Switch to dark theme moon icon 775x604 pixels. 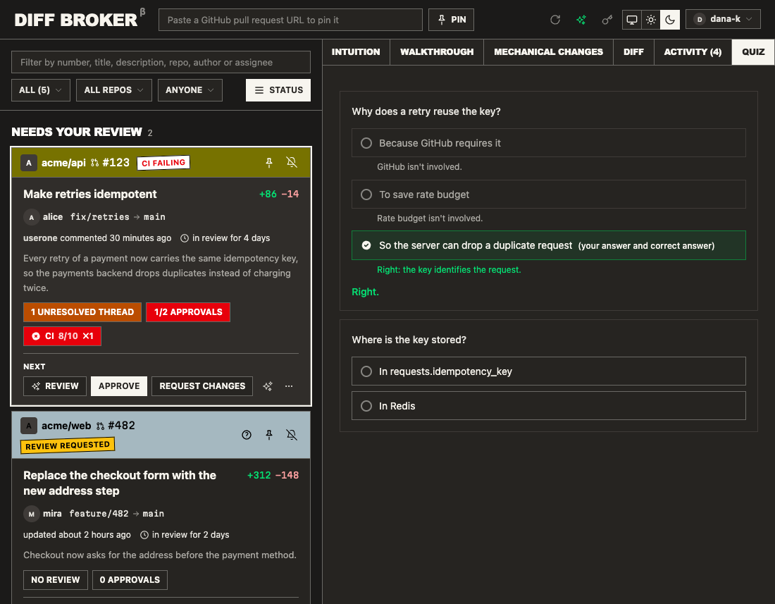click(670, 20)
